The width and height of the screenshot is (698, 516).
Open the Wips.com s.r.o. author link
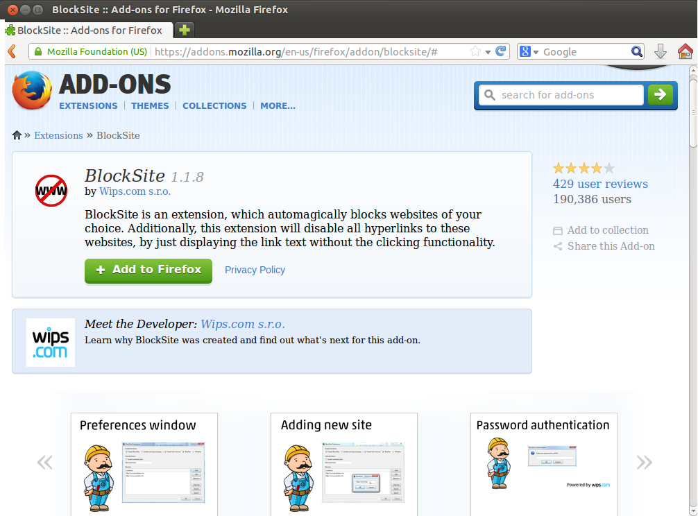pyautogui.click(x=135, y=191)
